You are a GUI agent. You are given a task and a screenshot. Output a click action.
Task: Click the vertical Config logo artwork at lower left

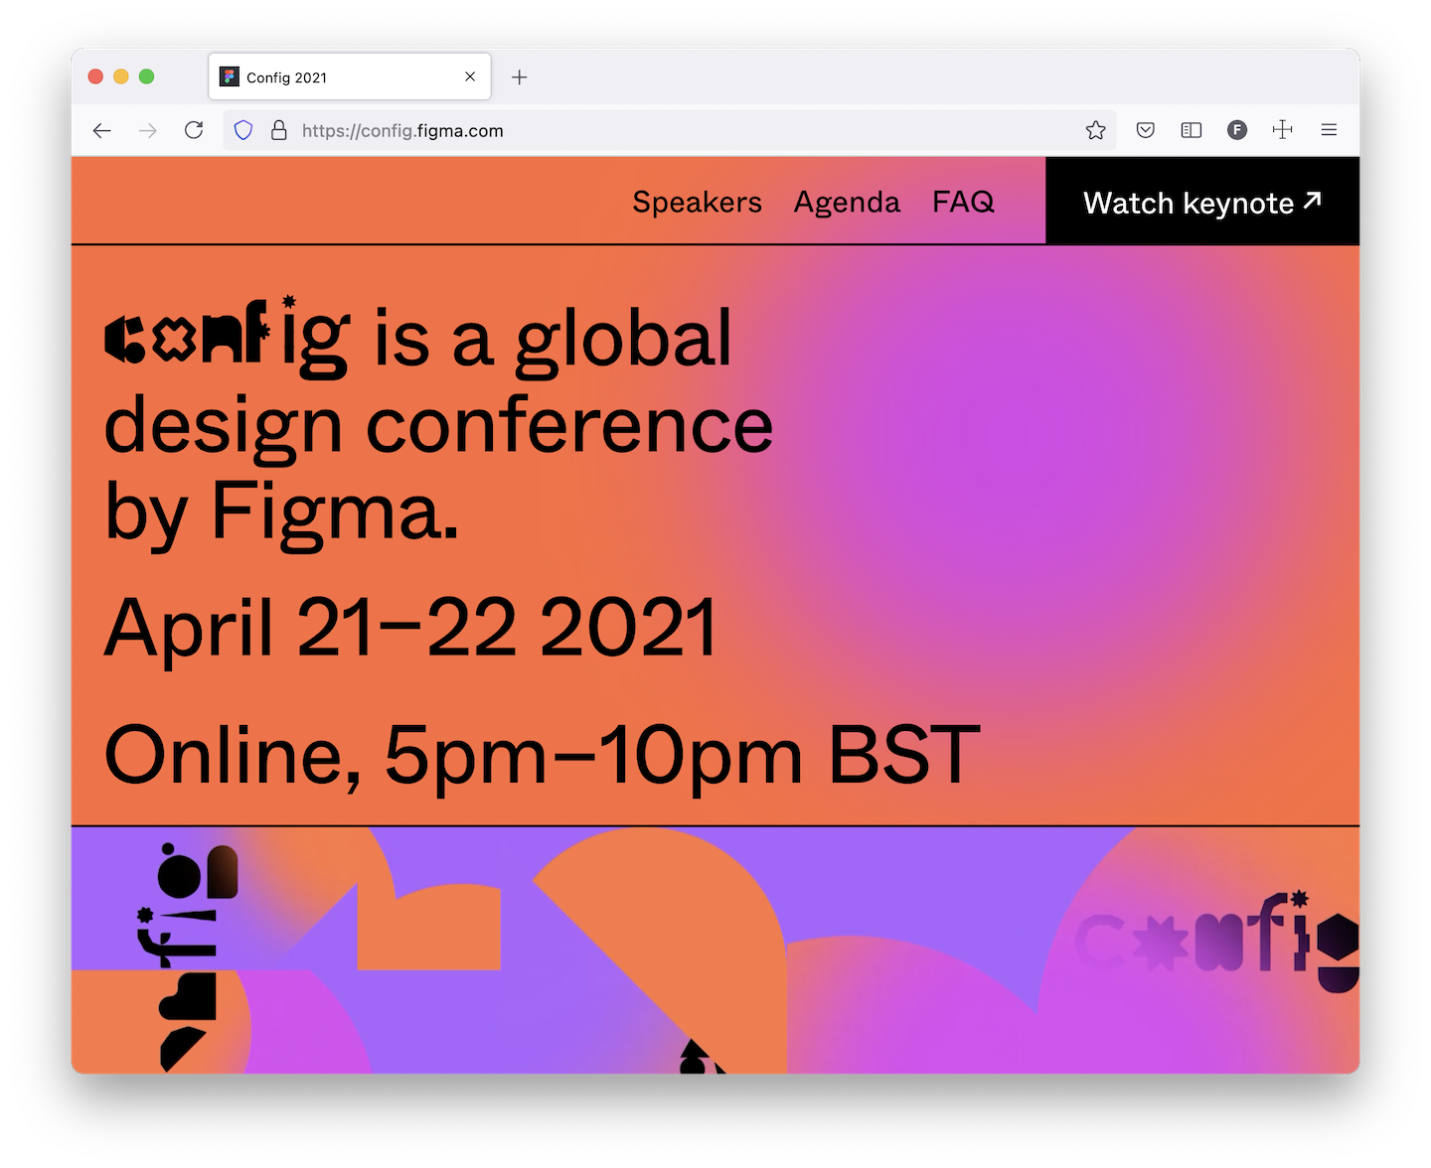(x=189, y=957)
